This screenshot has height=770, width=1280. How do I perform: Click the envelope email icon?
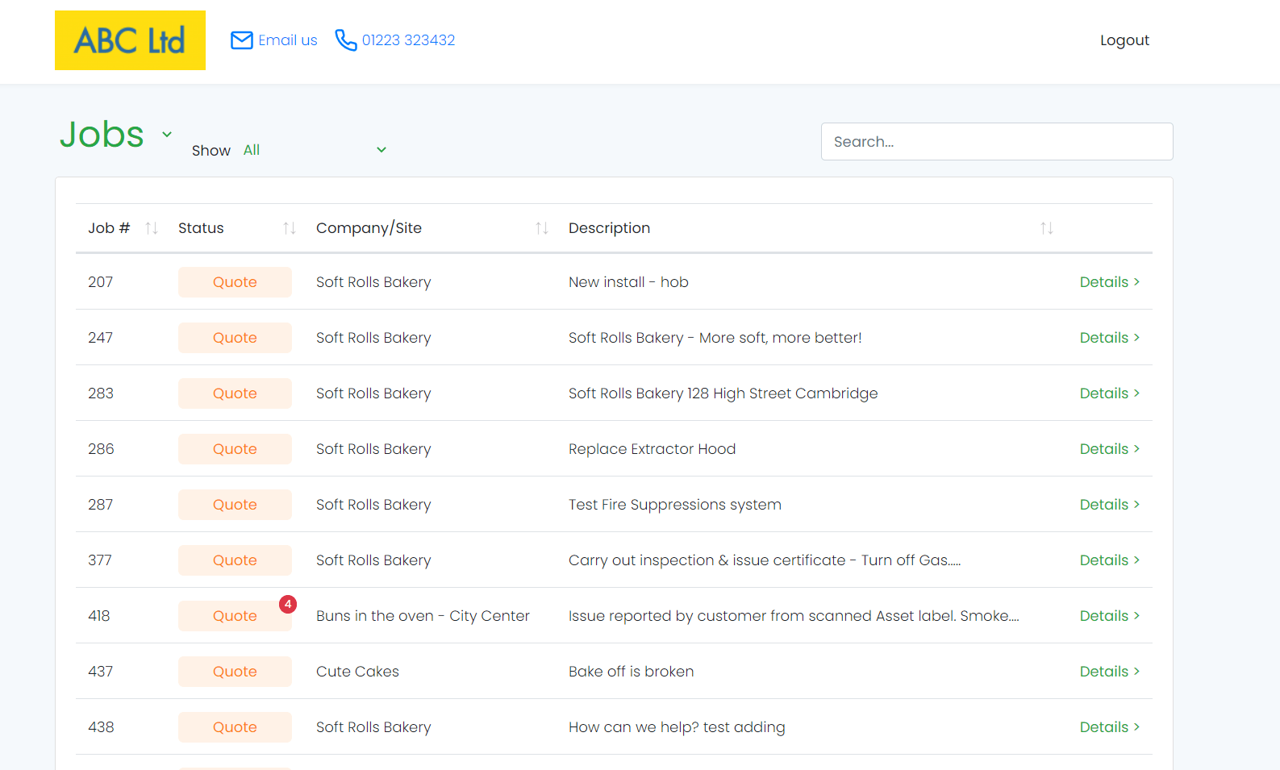pos(242,40)
